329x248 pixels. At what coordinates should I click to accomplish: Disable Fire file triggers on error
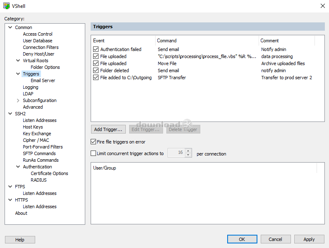pyautogui.click(x=94, y=142)
